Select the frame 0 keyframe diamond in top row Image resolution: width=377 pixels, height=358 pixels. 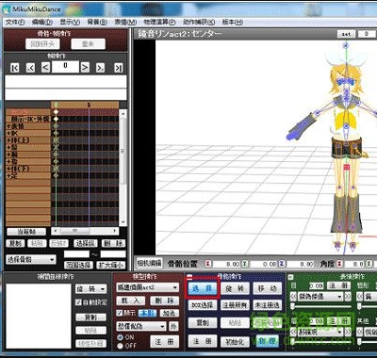(56, 111)
